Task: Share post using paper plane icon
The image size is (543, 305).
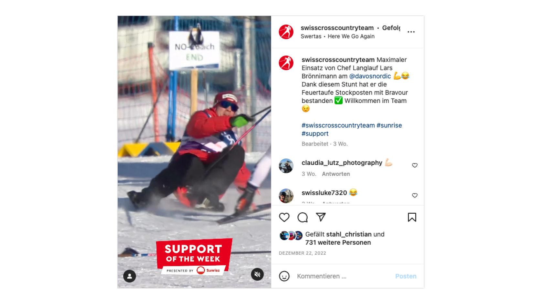Action: (x=321, y=217)
